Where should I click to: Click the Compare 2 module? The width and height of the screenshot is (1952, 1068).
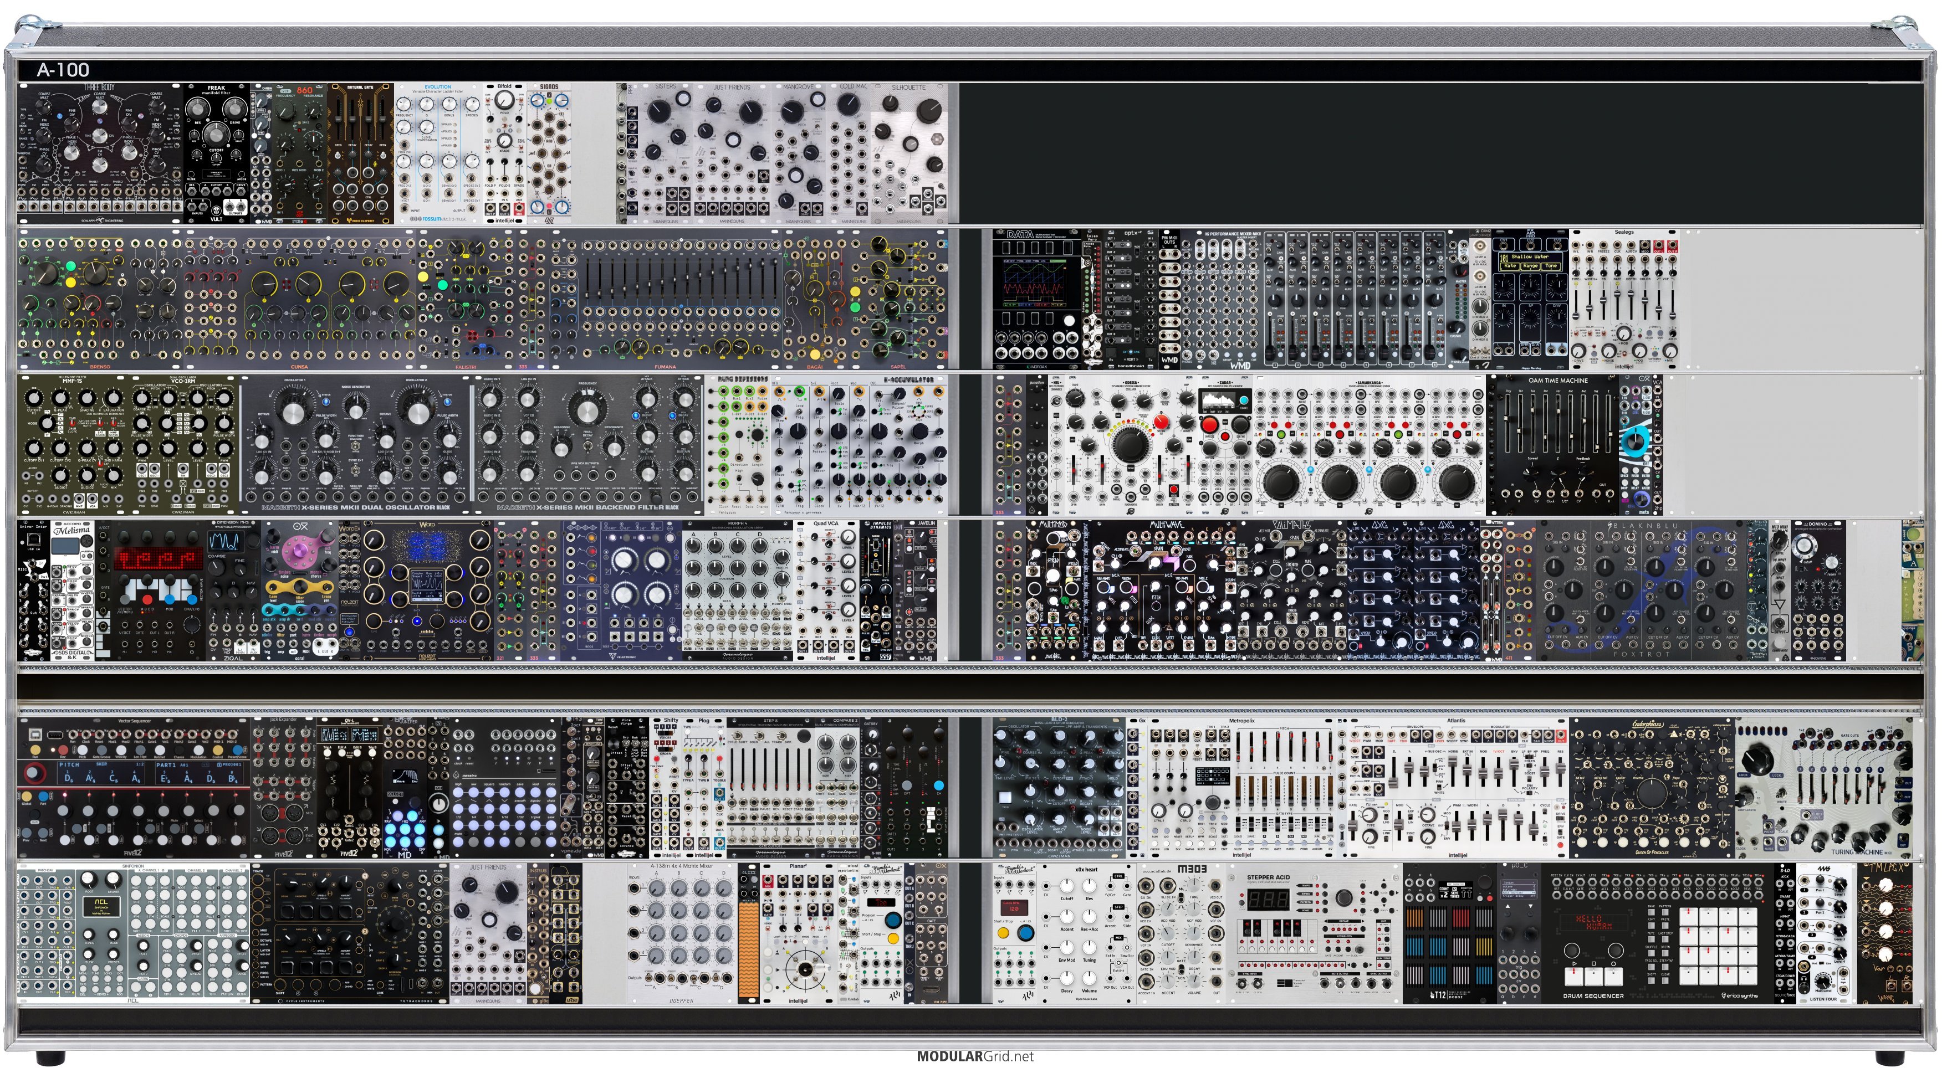[x=838, y=788]
